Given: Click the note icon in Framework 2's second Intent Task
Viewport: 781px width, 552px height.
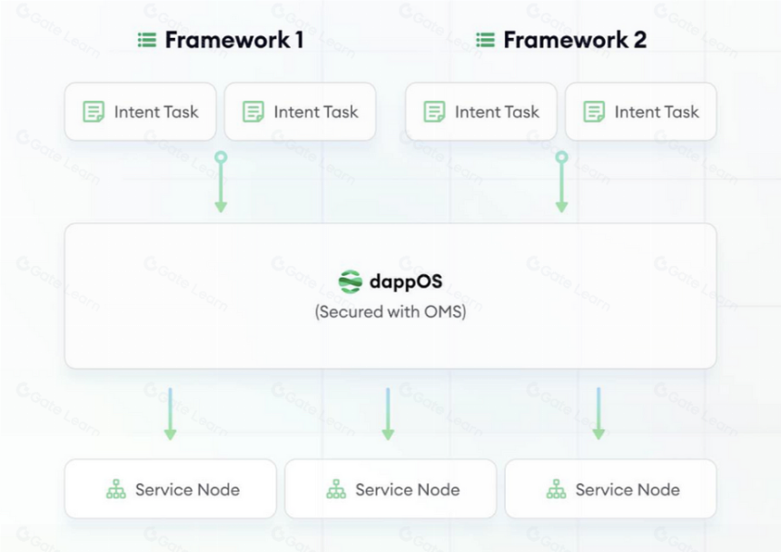Looking at the screenshot, I should tap(594, 112).
